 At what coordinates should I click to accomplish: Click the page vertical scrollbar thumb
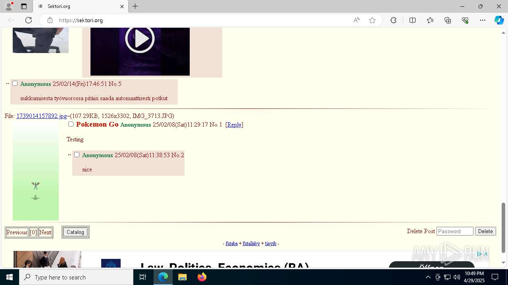point(503,228)
